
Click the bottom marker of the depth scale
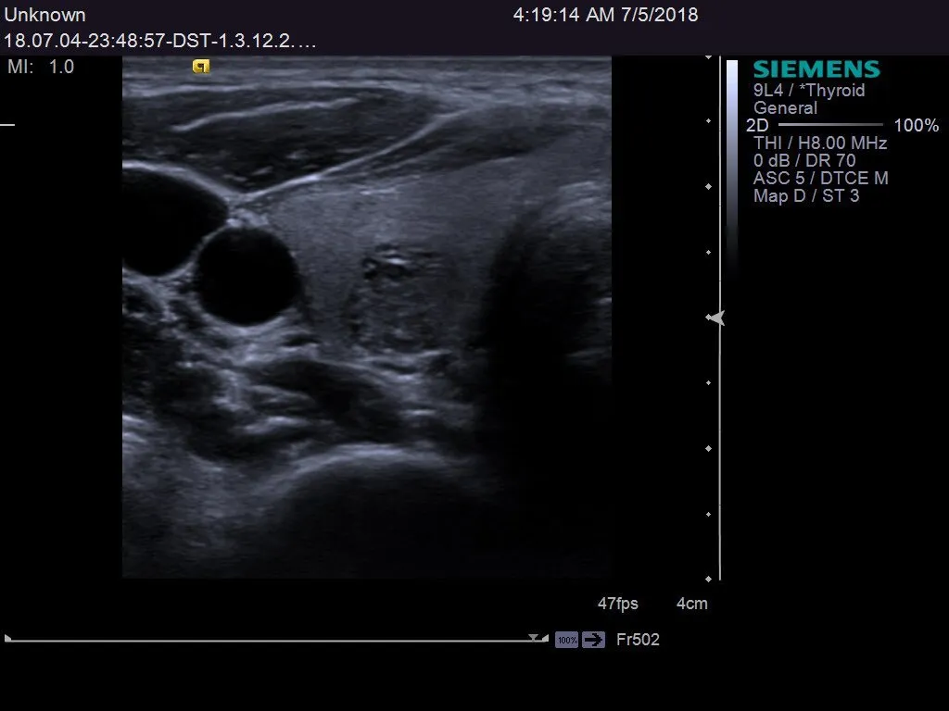click(x=710, y=579)
